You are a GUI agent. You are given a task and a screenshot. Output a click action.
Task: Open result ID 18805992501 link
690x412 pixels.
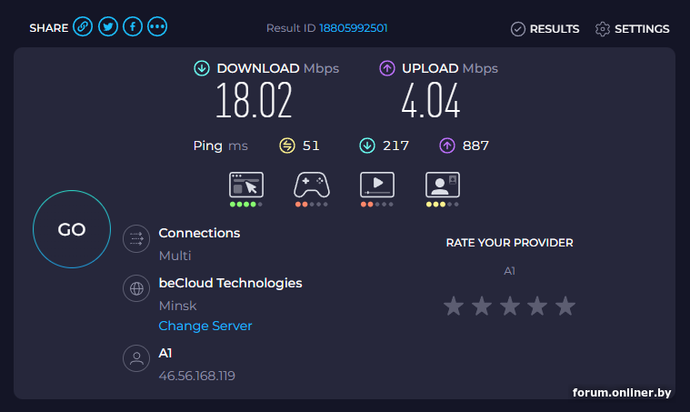tap(353, 28)
